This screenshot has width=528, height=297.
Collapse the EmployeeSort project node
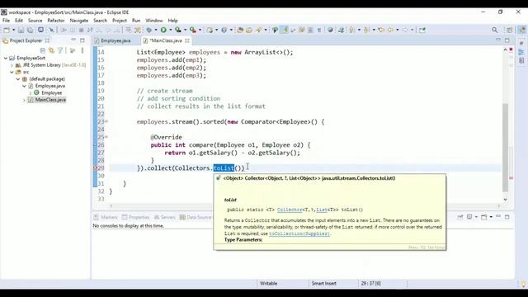tap(6, 59)
